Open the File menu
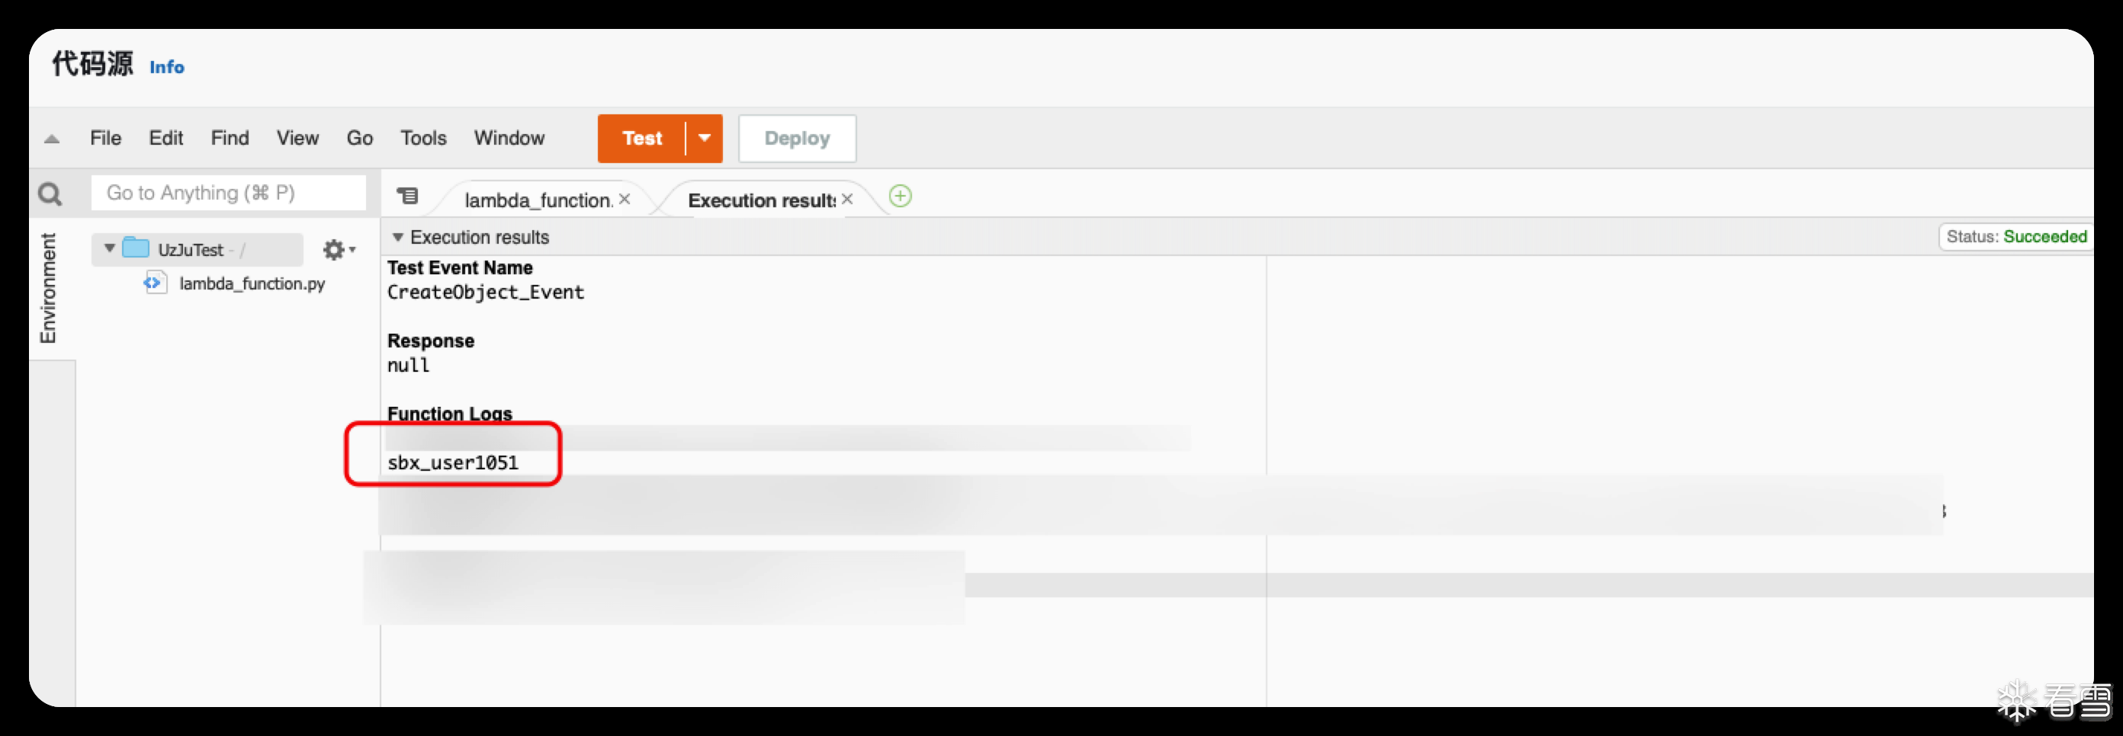 tap(105, 139)
